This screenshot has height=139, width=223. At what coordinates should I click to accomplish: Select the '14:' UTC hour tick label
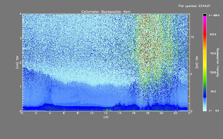pos(120,113)
